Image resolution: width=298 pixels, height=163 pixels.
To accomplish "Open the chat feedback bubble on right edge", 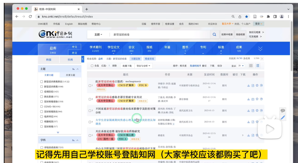I will point(283,111).
